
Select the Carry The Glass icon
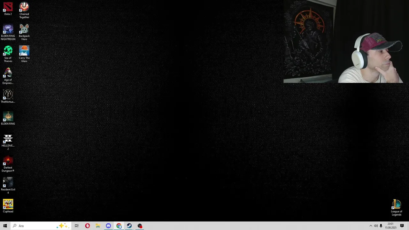pos(24,54)
